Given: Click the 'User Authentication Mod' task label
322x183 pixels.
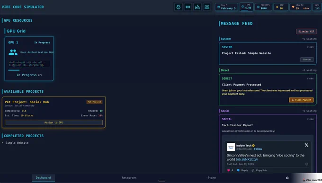Looking at the screenshot, I should [x=37, y=52].
